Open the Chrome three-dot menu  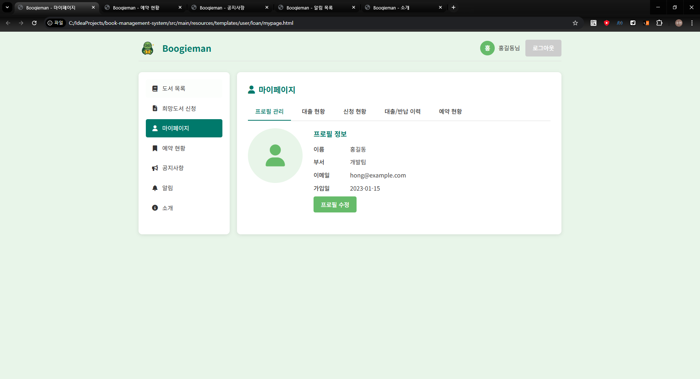point(692,23)
